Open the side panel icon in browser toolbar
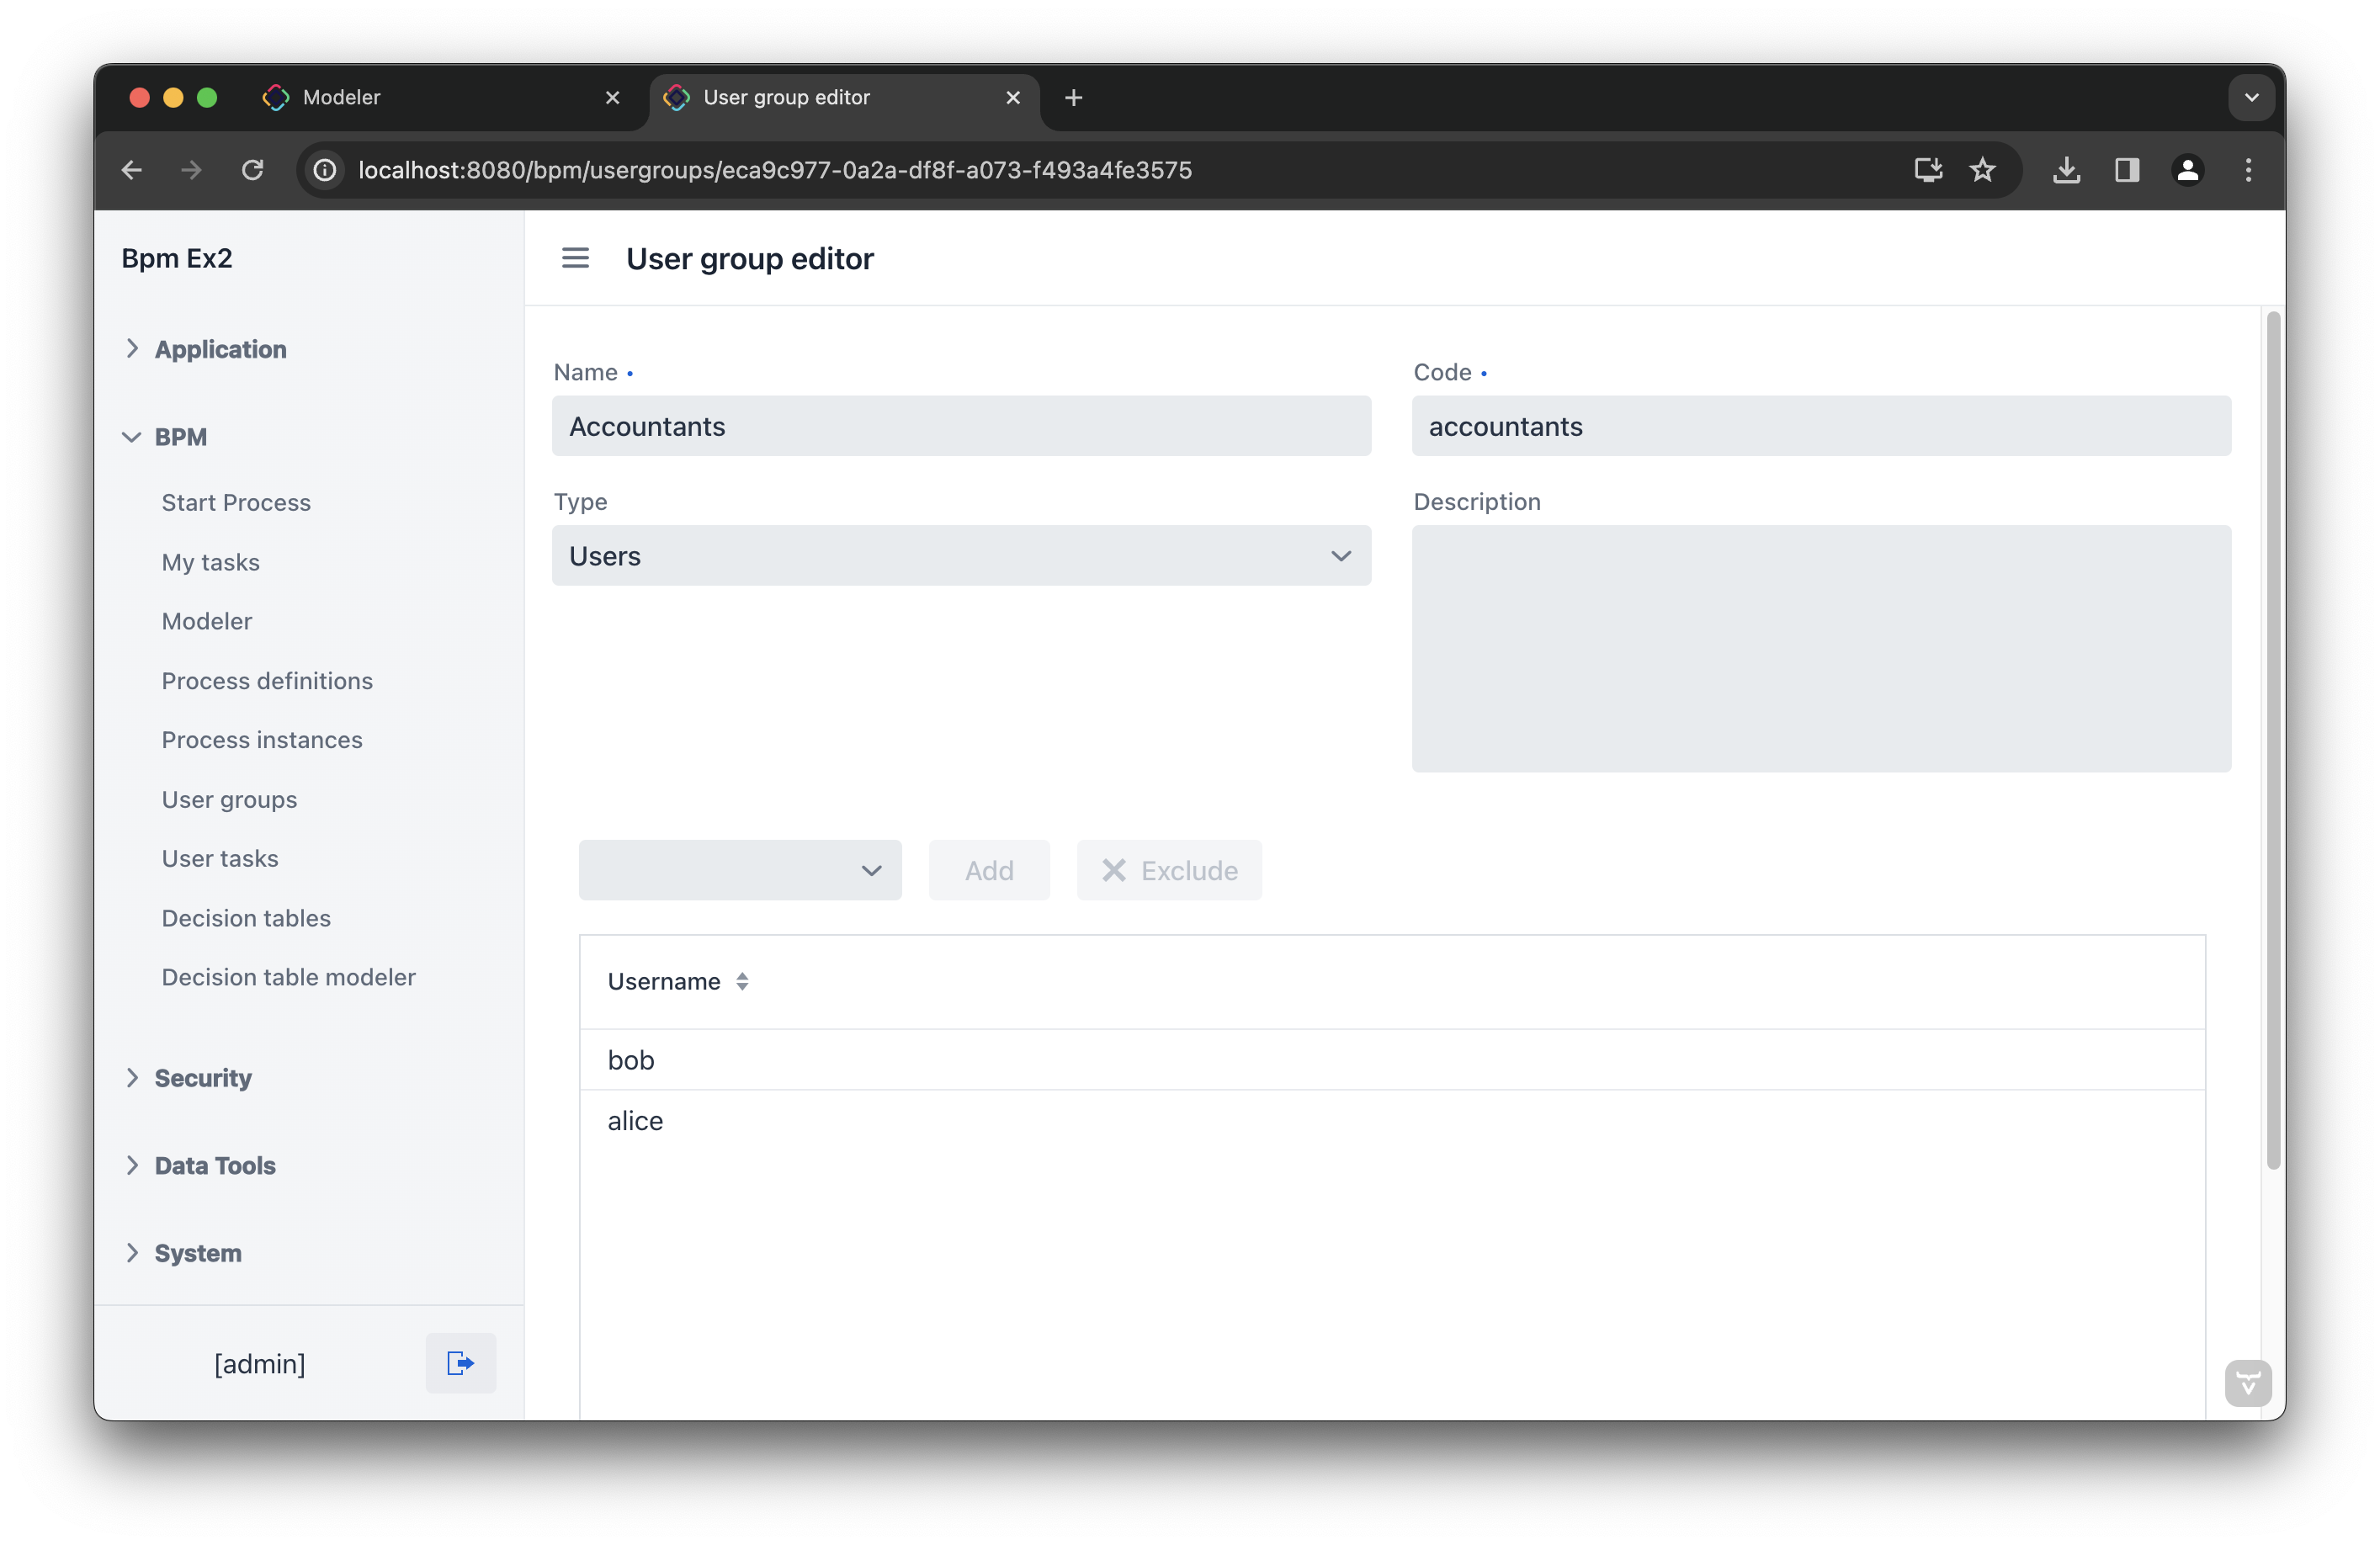 pyautogui.click(x=2127, y=170)
